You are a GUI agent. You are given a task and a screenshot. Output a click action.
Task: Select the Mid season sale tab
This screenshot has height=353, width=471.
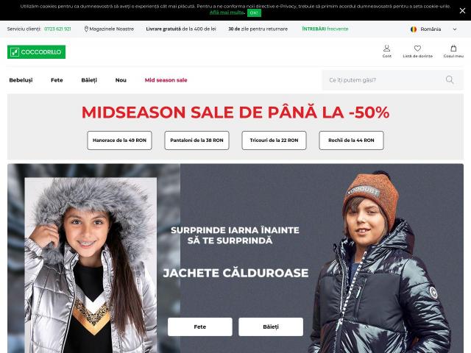click(166, 80)
